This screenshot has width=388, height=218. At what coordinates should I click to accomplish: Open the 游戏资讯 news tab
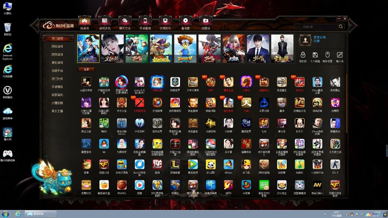click(x=105, y=23)
